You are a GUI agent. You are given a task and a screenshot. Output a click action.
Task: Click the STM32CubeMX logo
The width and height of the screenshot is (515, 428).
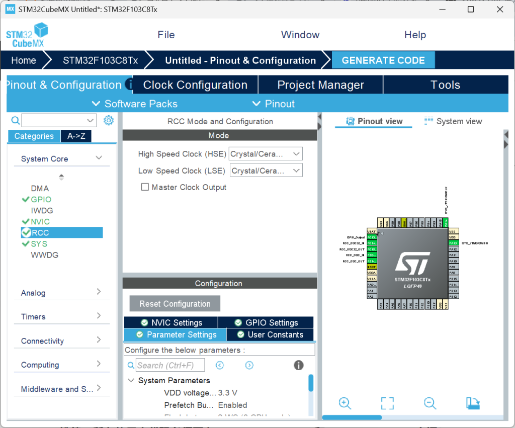click(27, 35)
